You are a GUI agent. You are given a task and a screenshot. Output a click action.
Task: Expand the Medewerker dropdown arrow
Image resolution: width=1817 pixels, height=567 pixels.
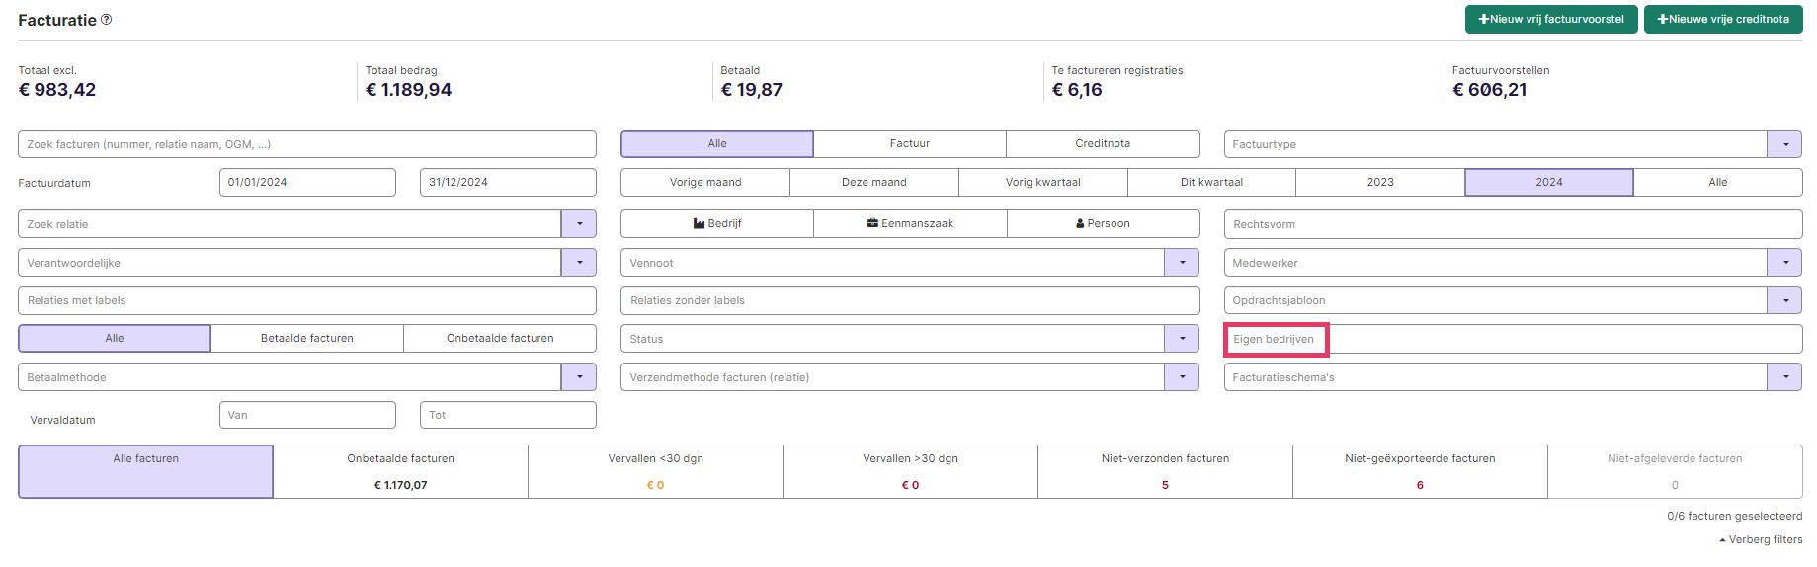pyautogui.click(x=1785, y=263)
